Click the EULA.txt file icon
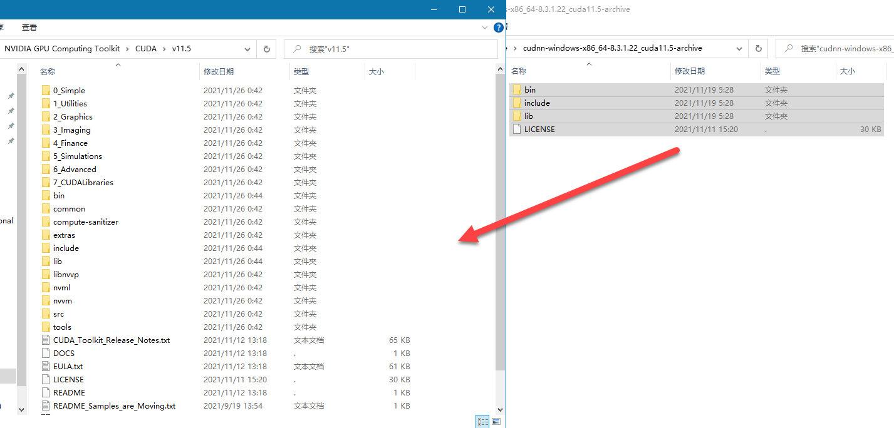 (x=45, y=366)
